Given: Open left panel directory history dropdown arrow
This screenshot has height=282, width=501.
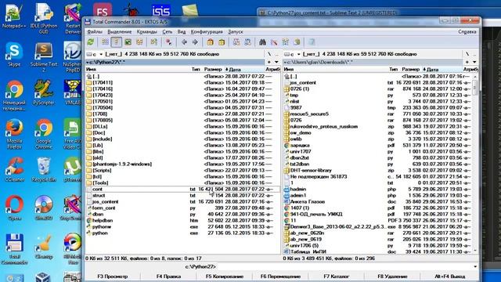Looking at the screenshot, I should (x=276, y=62).
